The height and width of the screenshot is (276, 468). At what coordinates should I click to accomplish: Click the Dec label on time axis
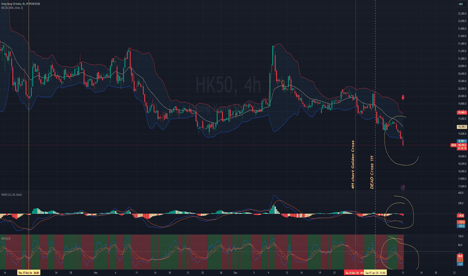(236, 272)
